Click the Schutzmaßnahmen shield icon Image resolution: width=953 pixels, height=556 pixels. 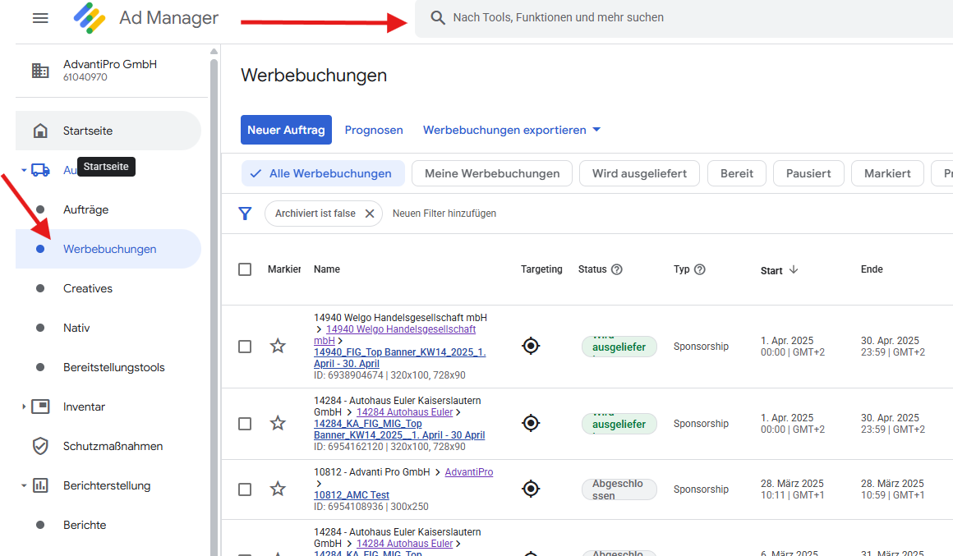point(40,446)
